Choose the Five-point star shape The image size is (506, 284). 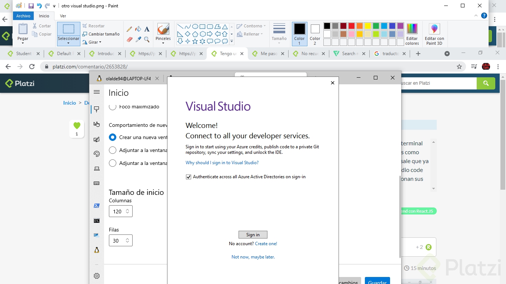coord(195,41)
